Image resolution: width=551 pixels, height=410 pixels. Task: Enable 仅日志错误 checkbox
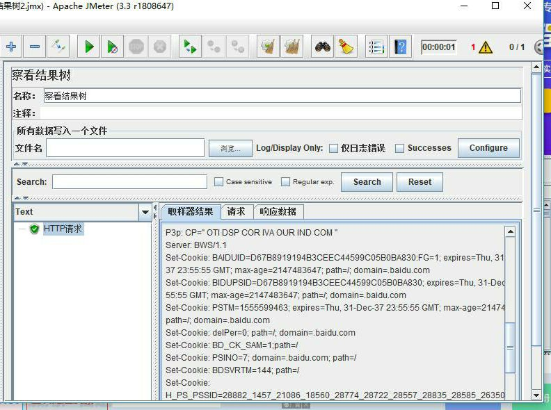(x=333, y=148)
